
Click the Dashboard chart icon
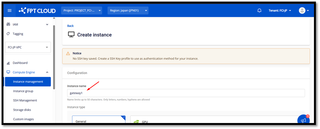pyautogui.click(x=8, y=63)
